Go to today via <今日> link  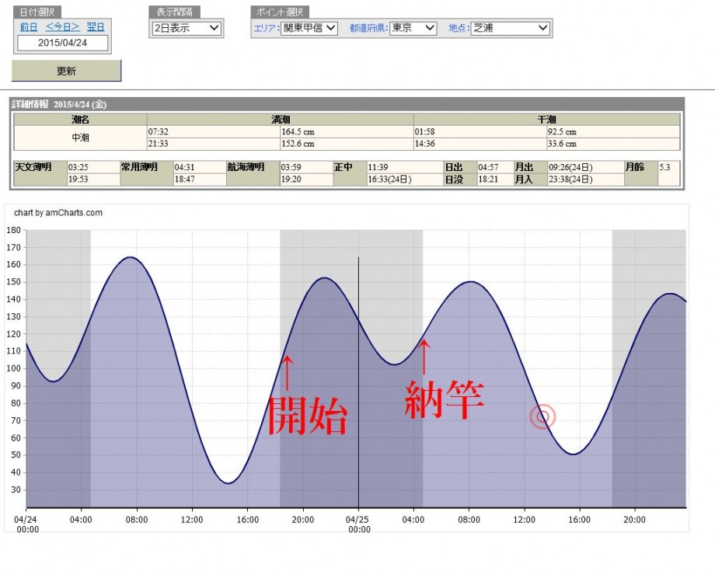pos(62,27)
